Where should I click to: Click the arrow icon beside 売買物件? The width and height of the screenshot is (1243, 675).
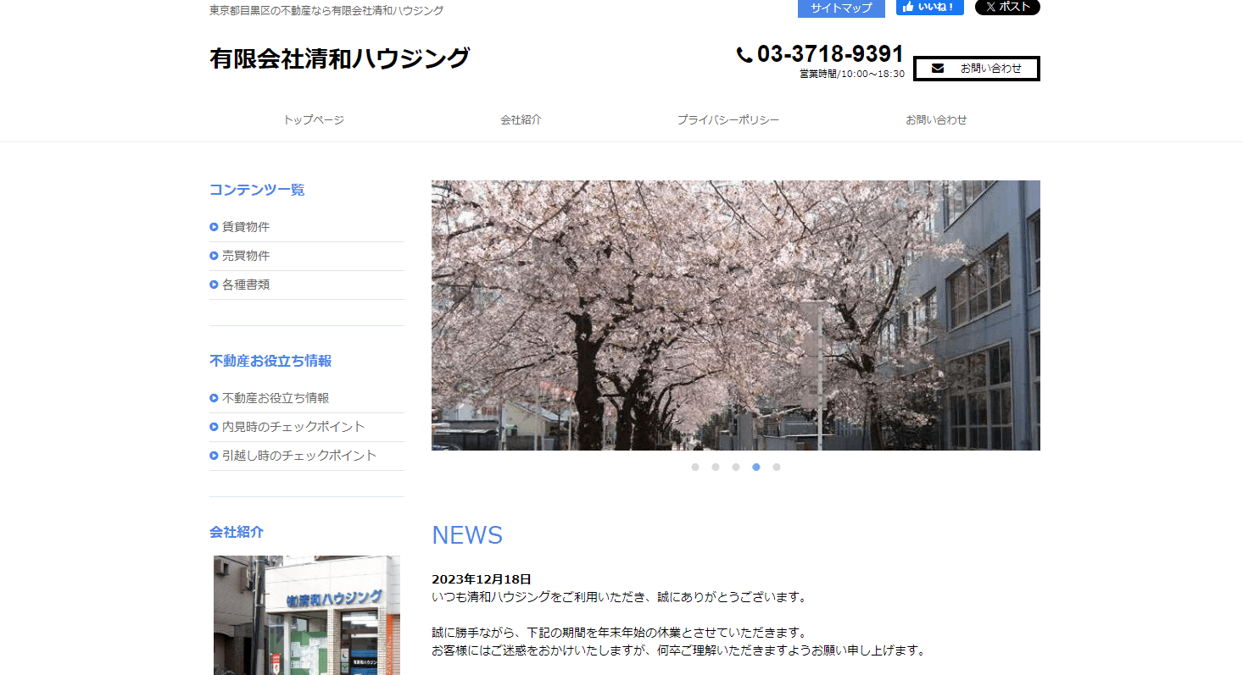point(212,255)
